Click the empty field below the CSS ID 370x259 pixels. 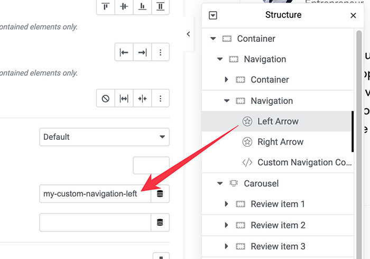[95, 222]
